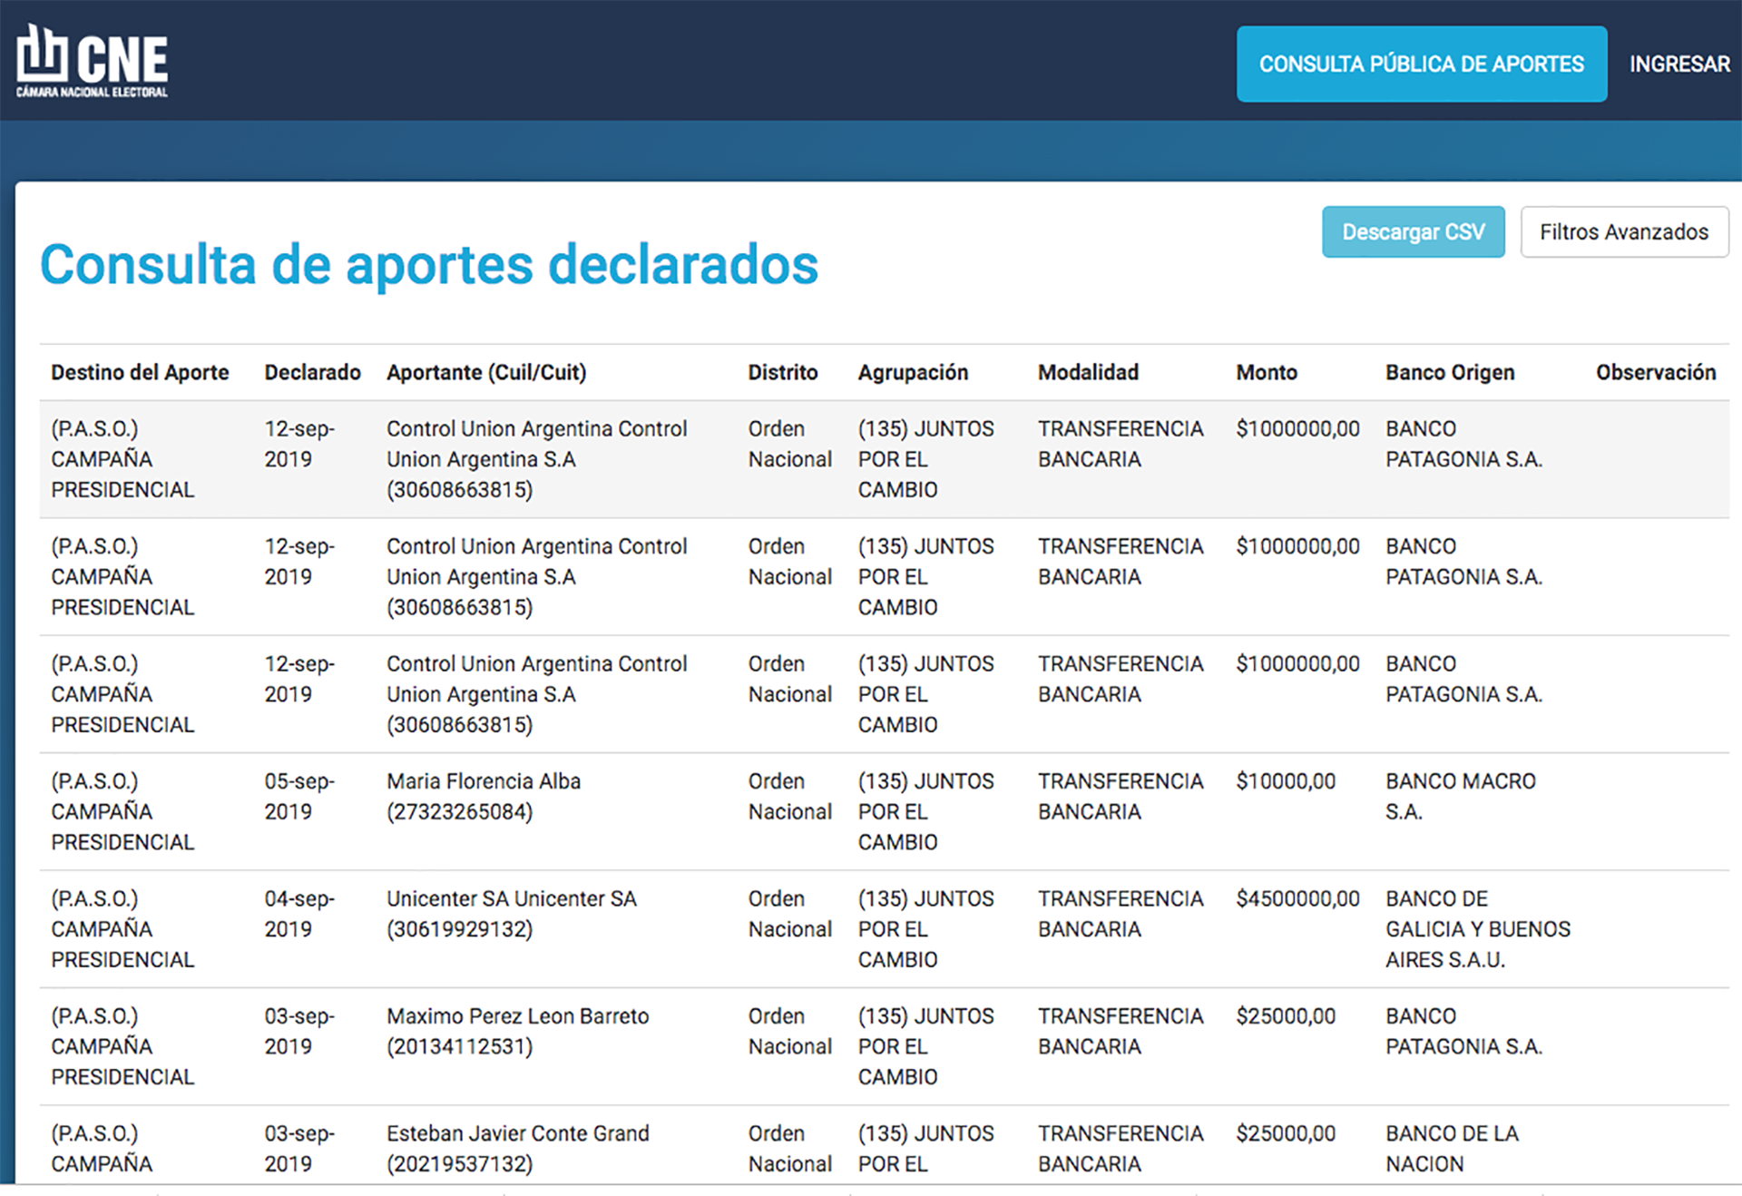
Task: Click the Declarado column header
Action: pyautogui.click(x=312, y=372)
